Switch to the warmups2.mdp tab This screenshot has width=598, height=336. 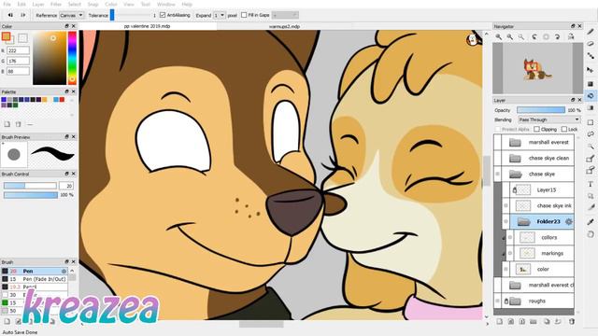click(x=284, y=26)
